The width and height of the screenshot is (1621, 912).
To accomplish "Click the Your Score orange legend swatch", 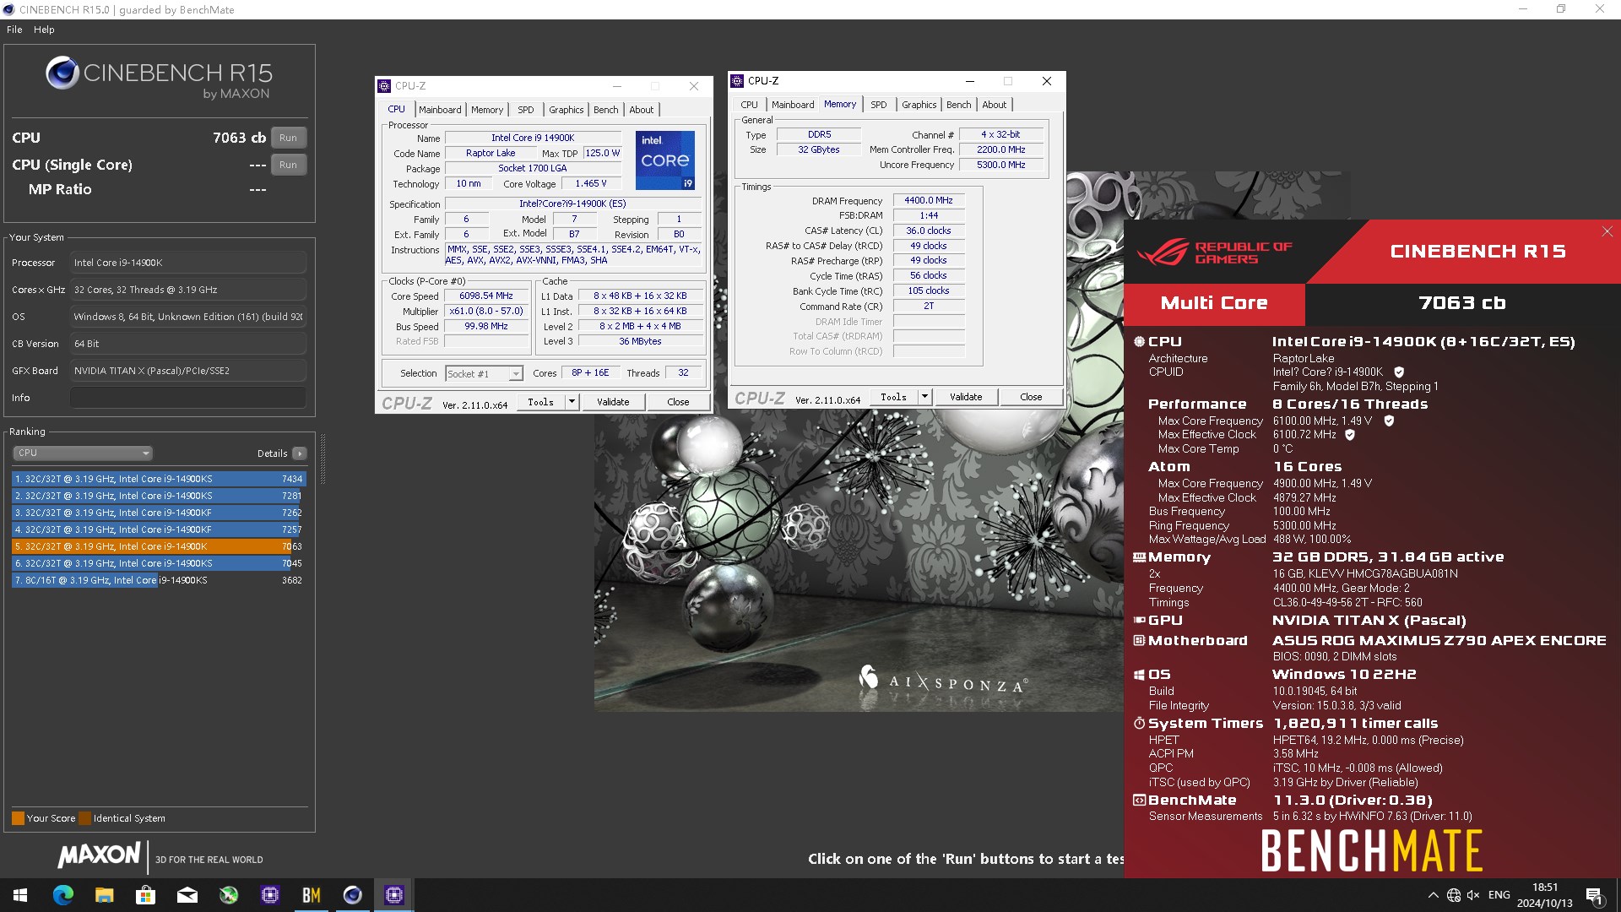I will coord(18,818).
